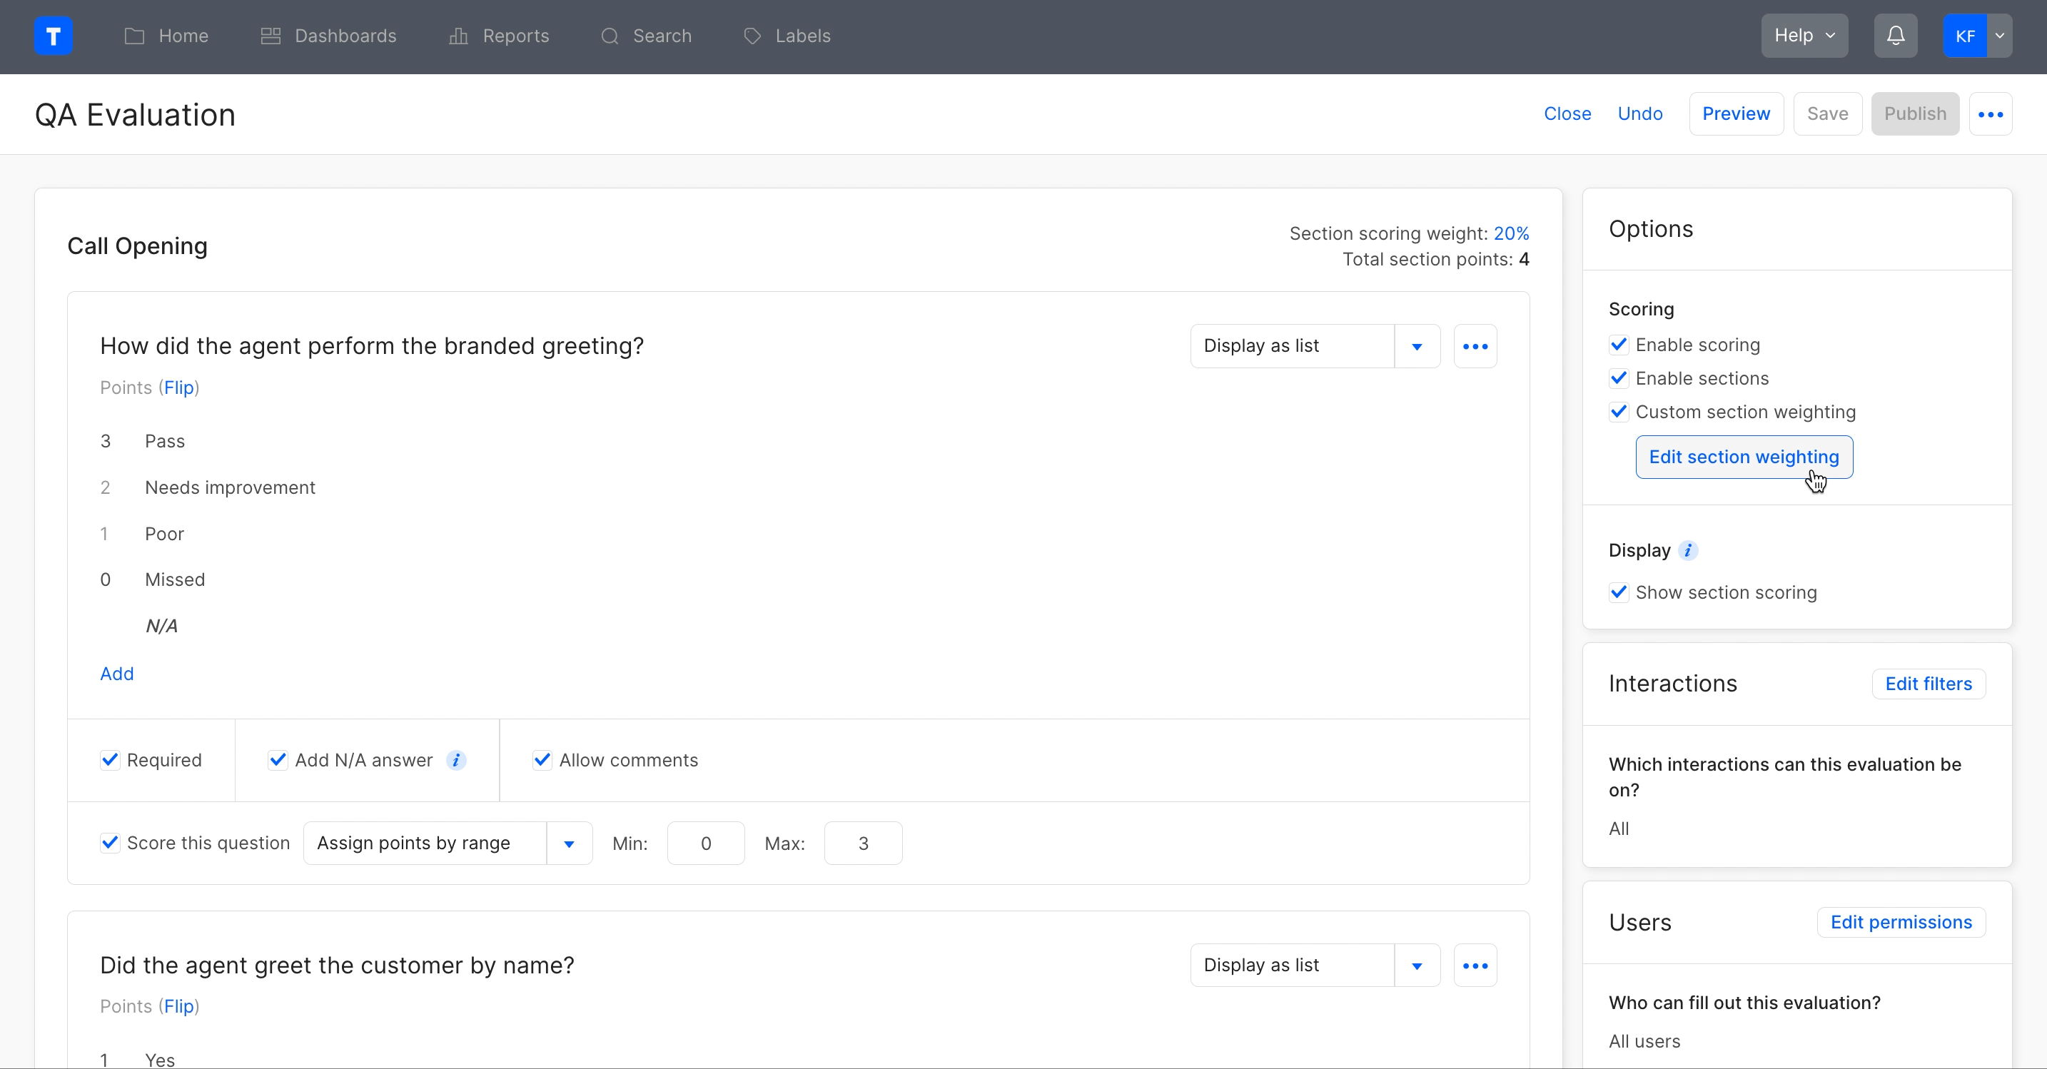The height and width of the screenshot is (1069, 2047).
Task: Toggle Show section scoring checkbox
Action: coord(1619,593)
